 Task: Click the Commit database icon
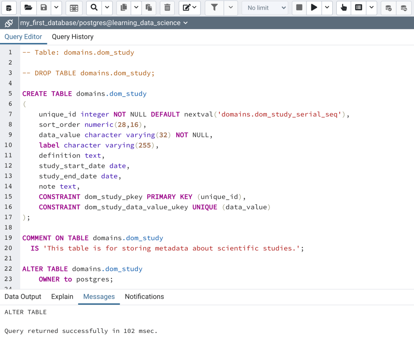[388, 8]
